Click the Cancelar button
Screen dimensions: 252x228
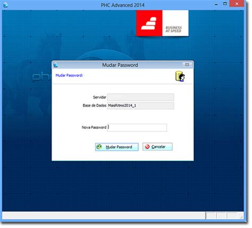157,147
